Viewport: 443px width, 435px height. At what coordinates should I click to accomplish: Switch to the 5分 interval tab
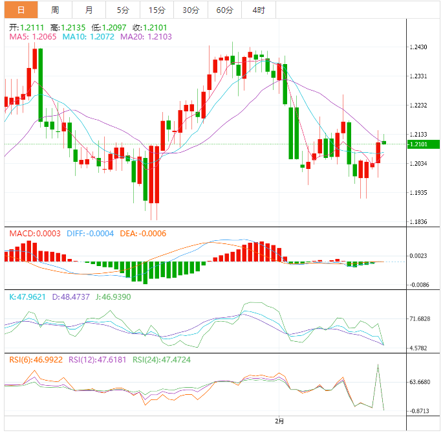pos(122,10)
